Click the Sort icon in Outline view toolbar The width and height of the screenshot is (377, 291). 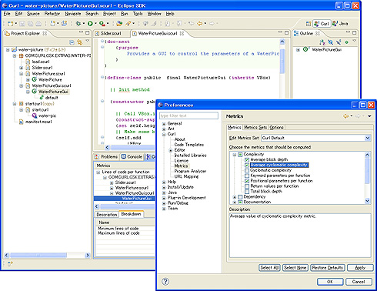coord(322,42)
